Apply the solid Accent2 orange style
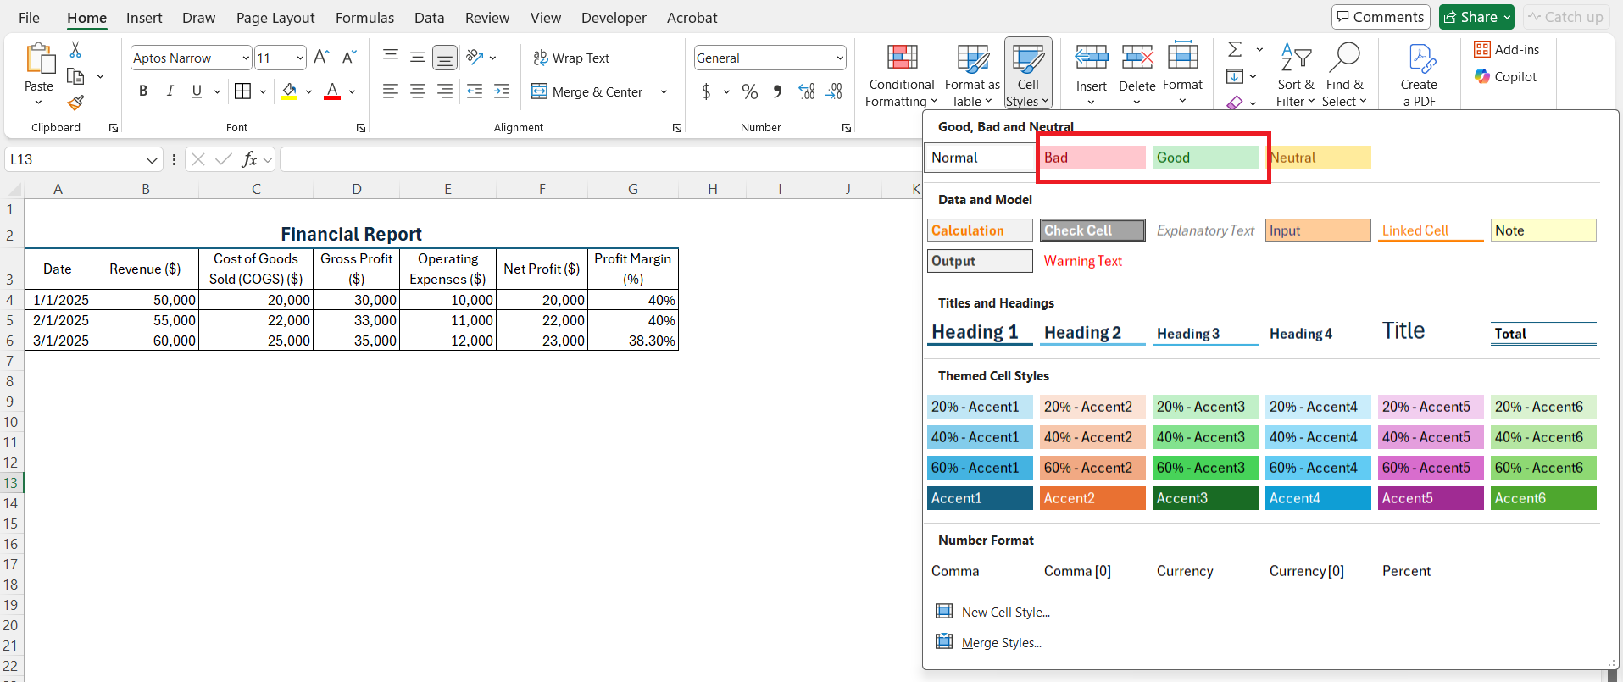The width and height of the screenshot is (1623, 682). tap(1092, 498)
